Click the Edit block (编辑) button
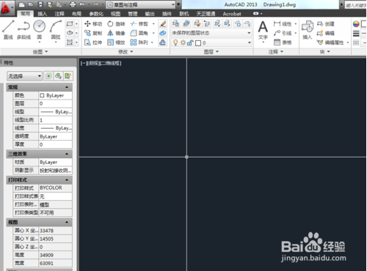Viewport: 367px width, 271px height. 326,33
